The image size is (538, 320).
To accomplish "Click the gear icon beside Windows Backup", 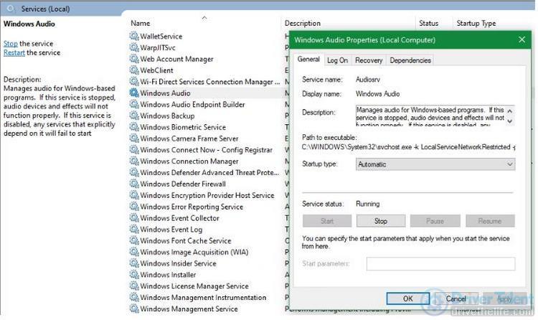I will 134,116.
